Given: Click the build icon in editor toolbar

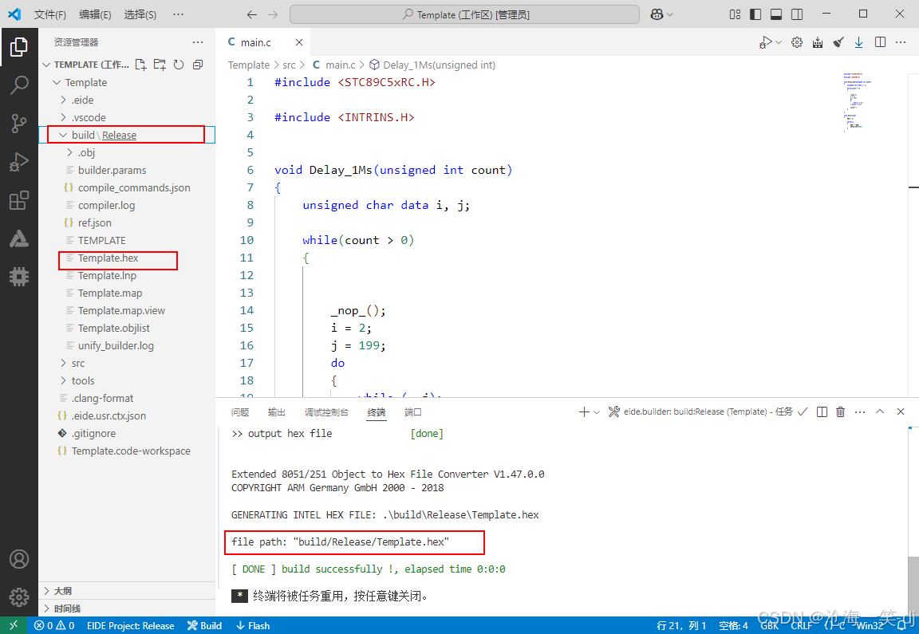Looking at the screenshot, I should 818,42.
